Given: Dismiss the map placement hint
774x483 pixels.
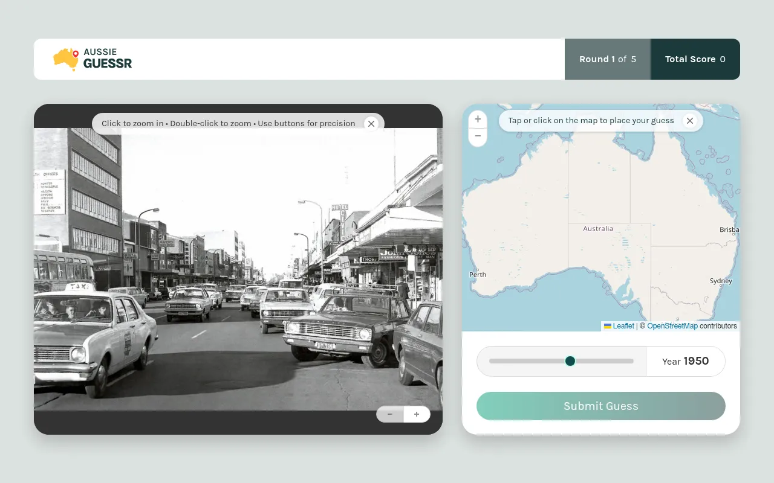Looking at the screenshot, I should [689, 121].
